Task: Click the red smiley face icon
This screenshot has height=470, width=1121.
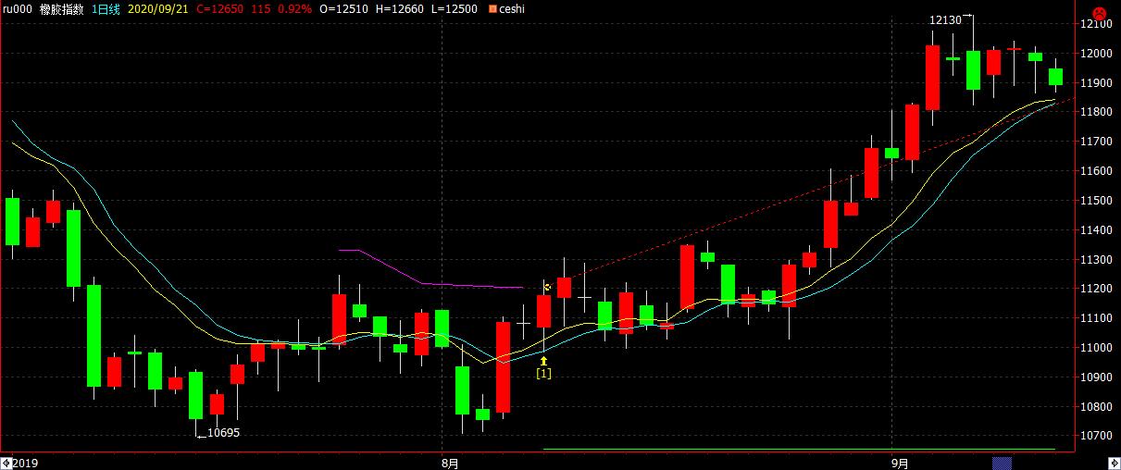Action: pos(1099,13)
